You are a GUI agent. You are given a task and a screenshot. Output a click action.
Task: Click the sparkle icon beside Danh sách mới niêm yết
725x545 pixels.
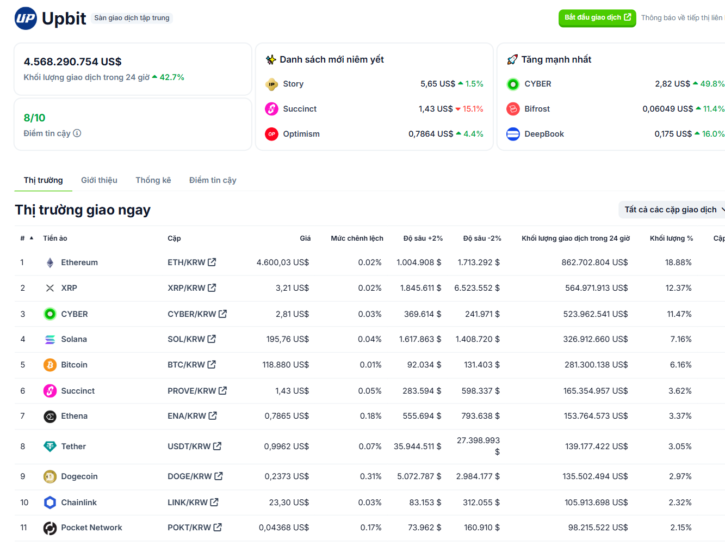pos(271,59)
